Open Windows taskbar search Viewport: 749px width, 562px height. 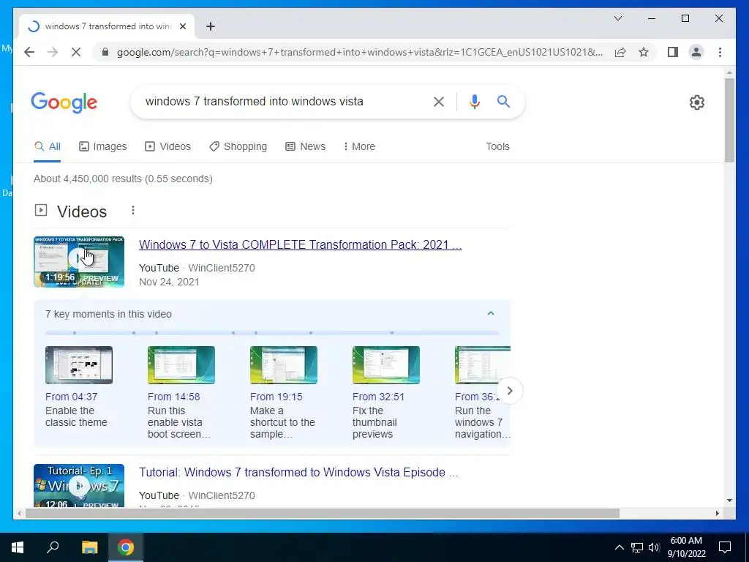pyautogui.click(x=53, y=547)
